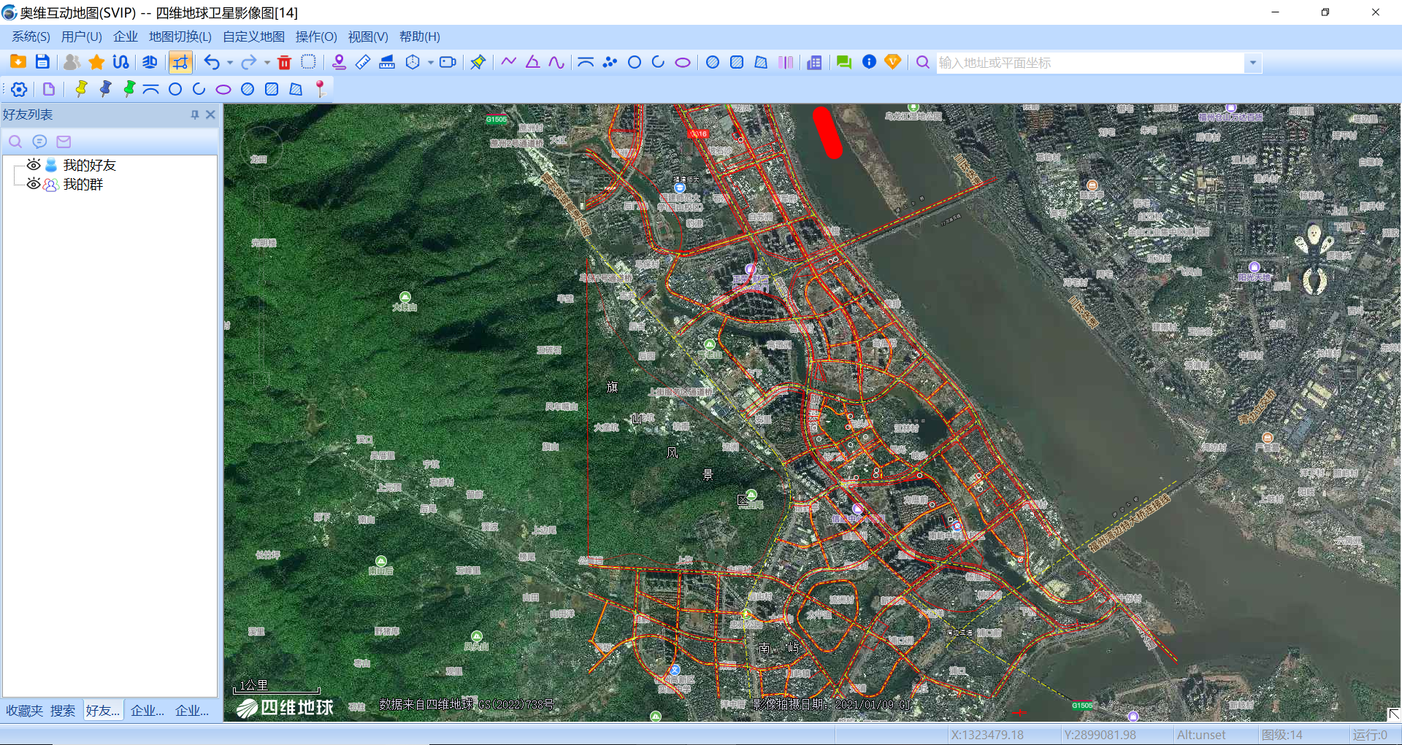
Task: Toggle auto-hide pin on 好友列表 panel
Action: coord(194,115)
